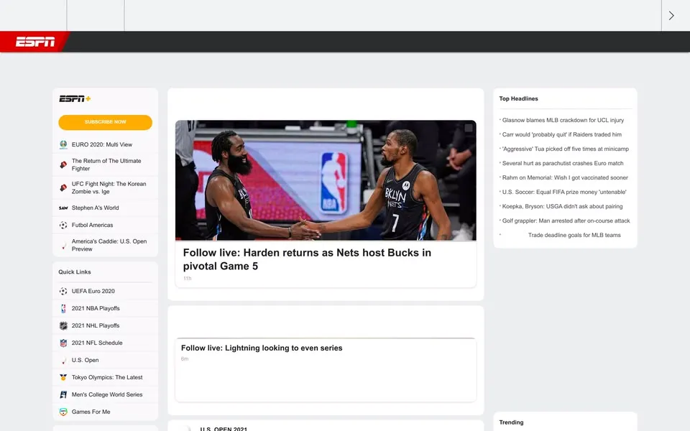Viewport: 690px width, 431px height.
Task: Read Carr would 'probably quit' headline
Action: click(x=562, y=134)
